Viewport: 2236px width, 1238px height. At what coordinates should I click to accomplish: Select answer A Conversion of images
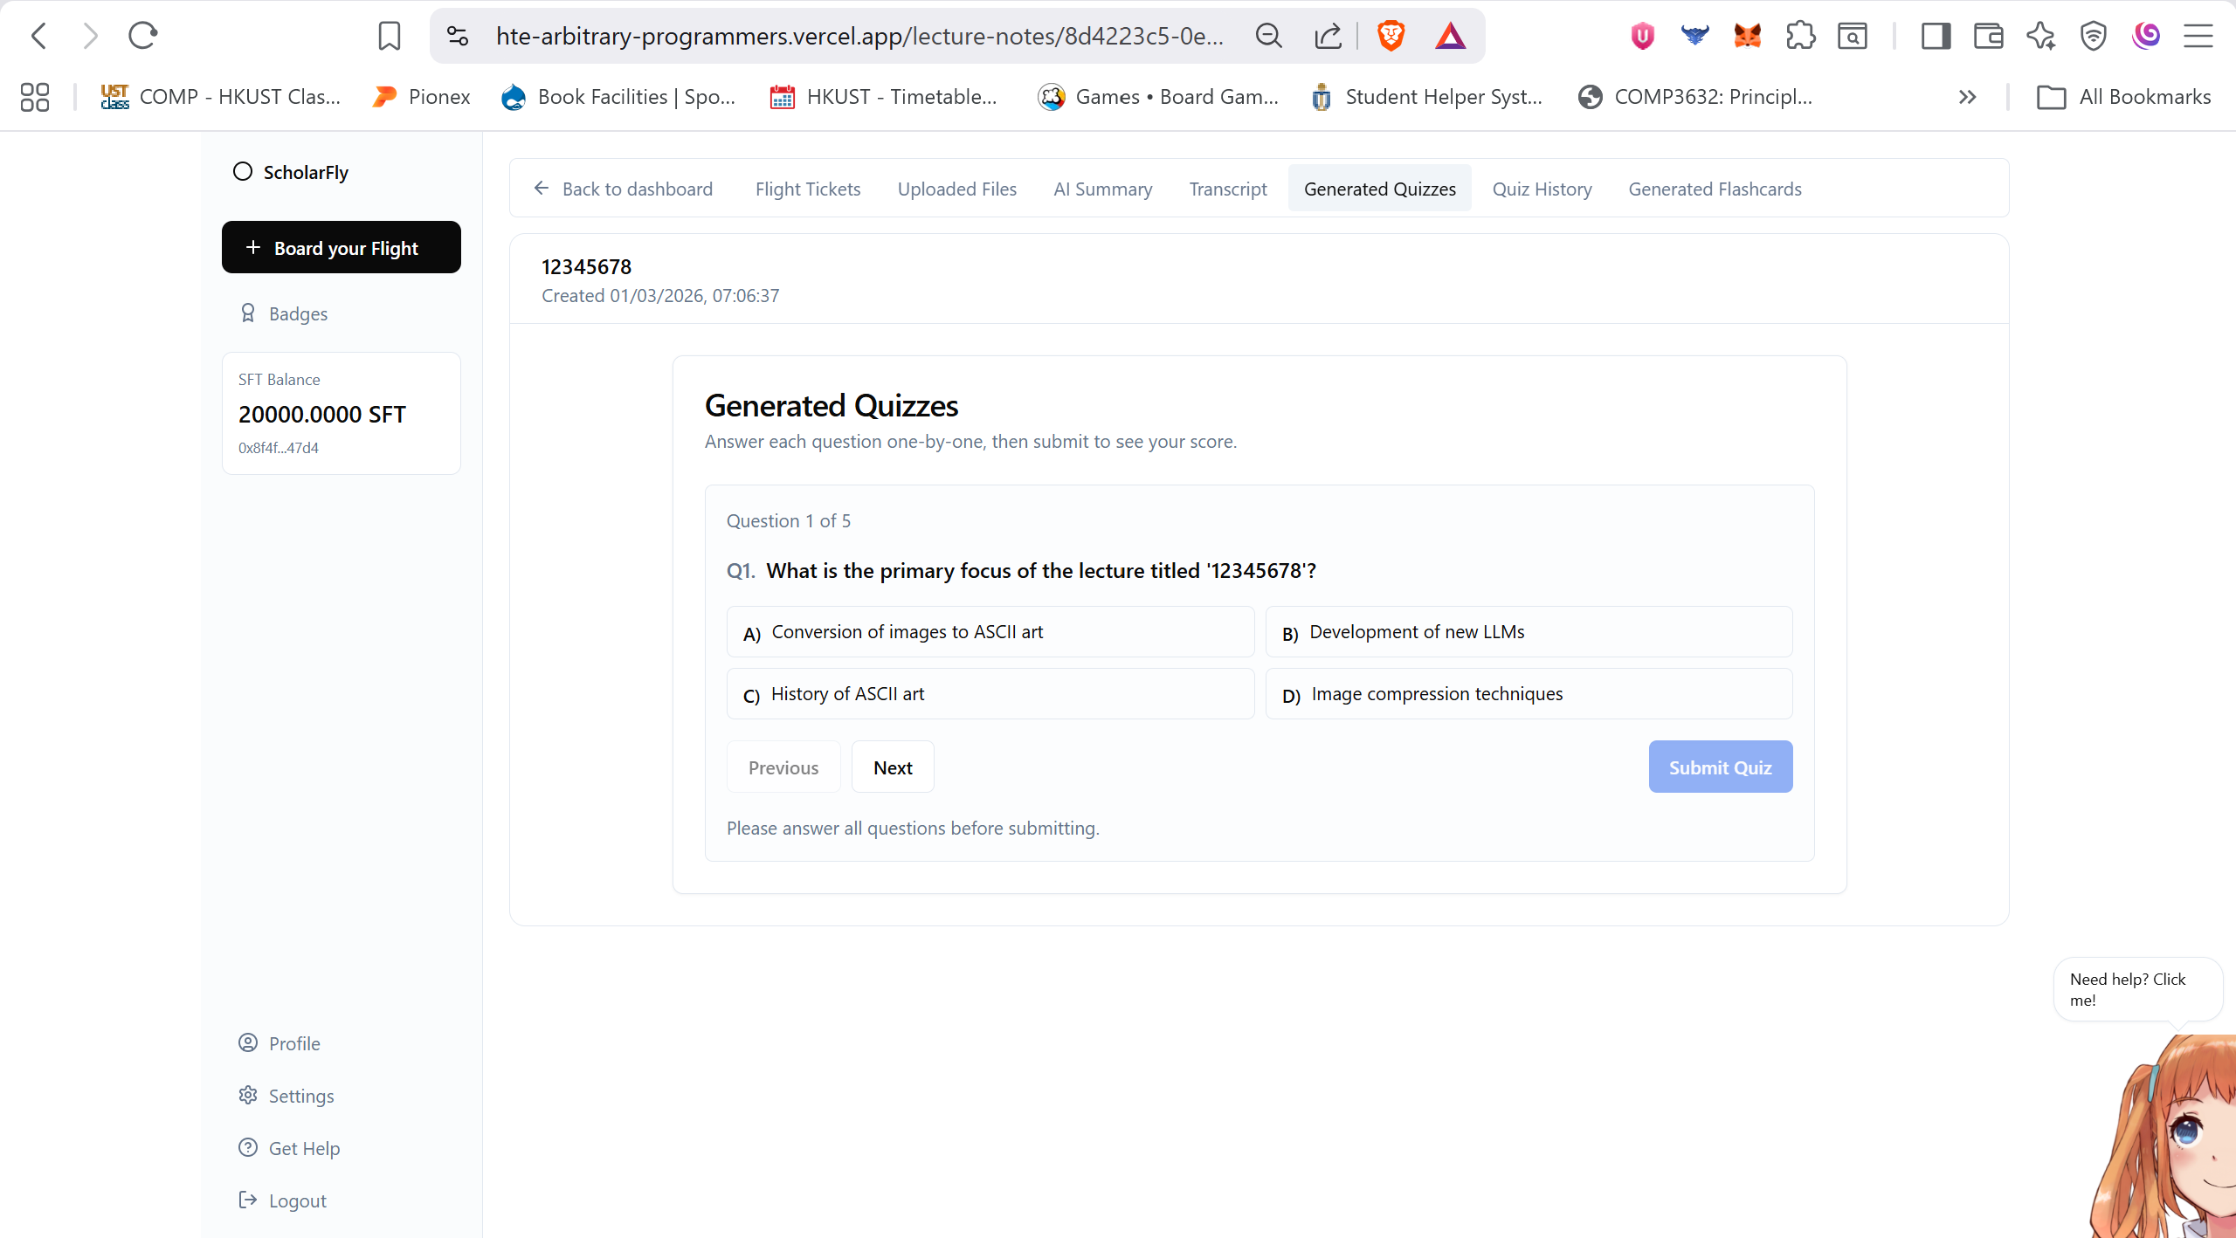pyautogui.click(x=990, y=632)
